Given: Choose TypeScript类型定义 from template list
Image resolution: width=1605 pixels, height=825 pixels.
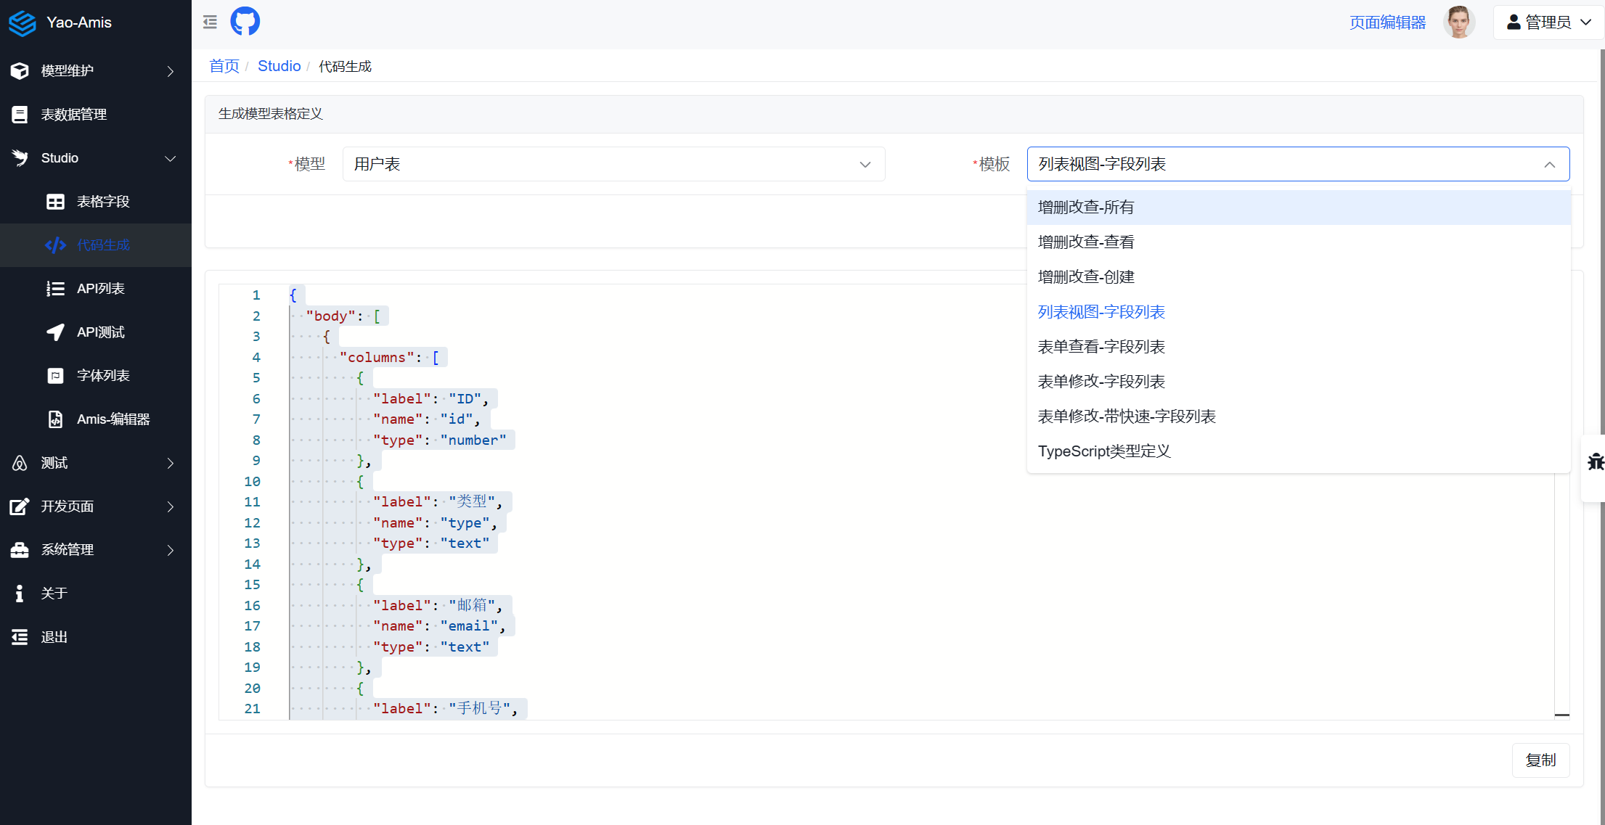Looking at the screenshot, I should pyautogui.click(x=1104, y=451).
